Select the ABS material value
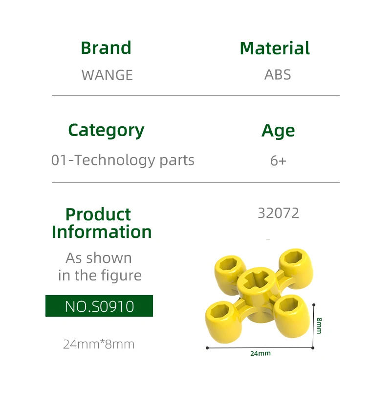The height and width of the screenshot is (417, 391). [x=278, y=75]
